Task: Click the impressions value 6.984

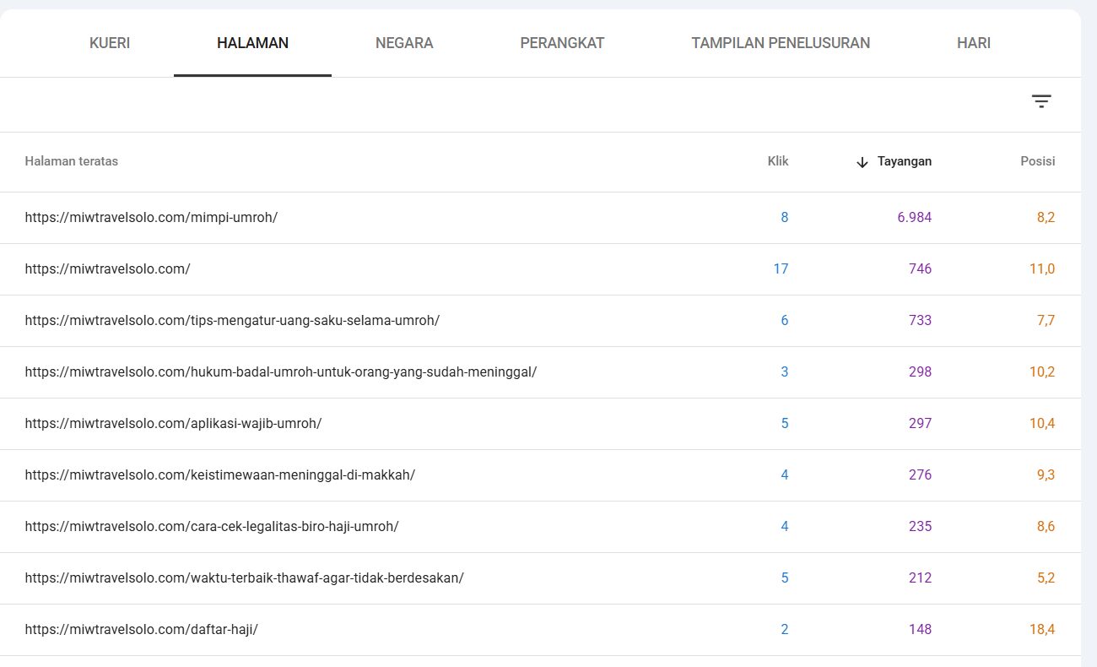Action: [915, 218]
